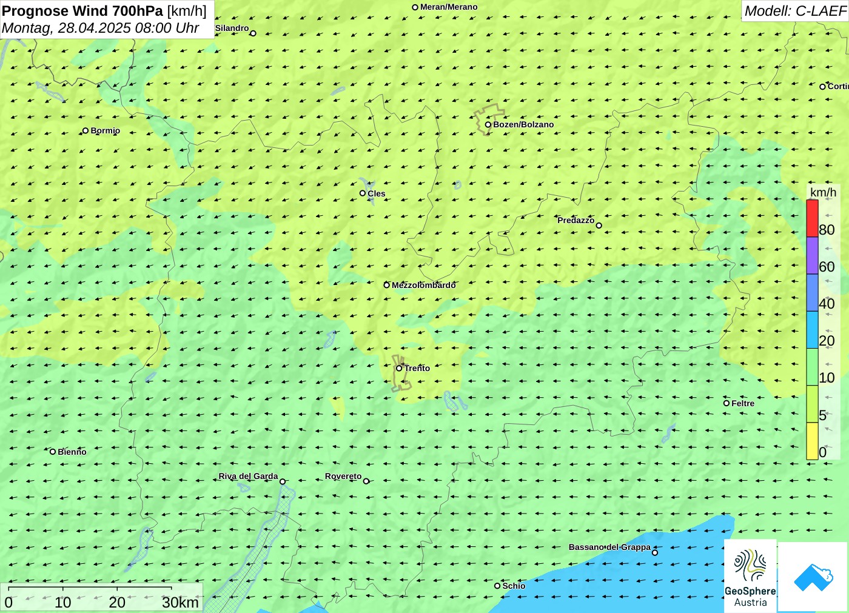
Task: Click the 'Predazzo' label text
Action: pos(576,220)
